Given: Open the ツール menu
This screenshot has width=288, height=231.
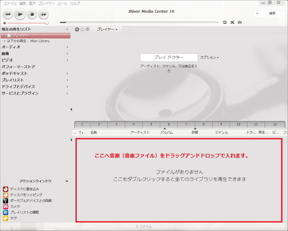Looking at the screenshot, I should 62,3.
